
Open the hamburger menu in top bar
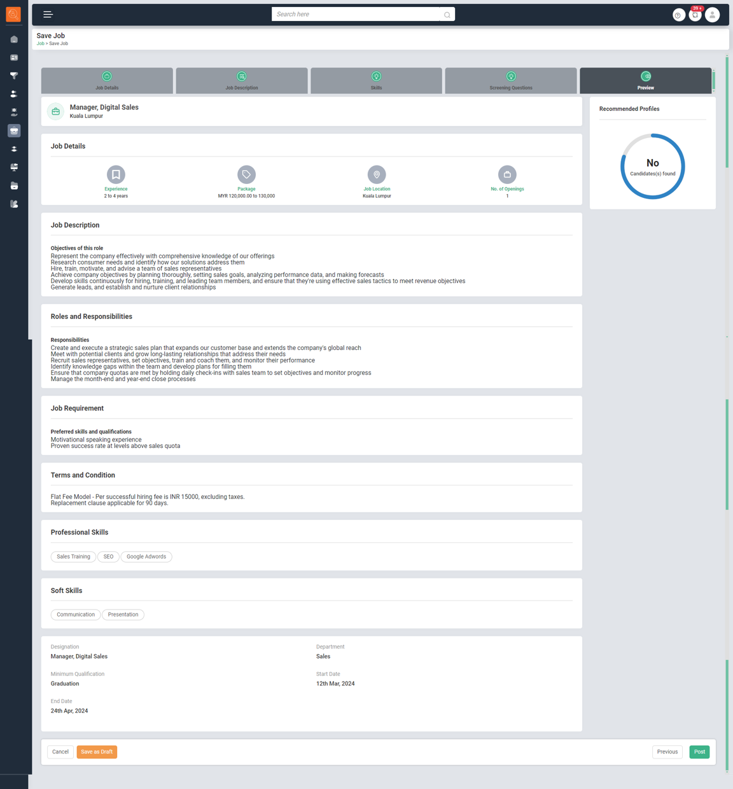[48, 14]
